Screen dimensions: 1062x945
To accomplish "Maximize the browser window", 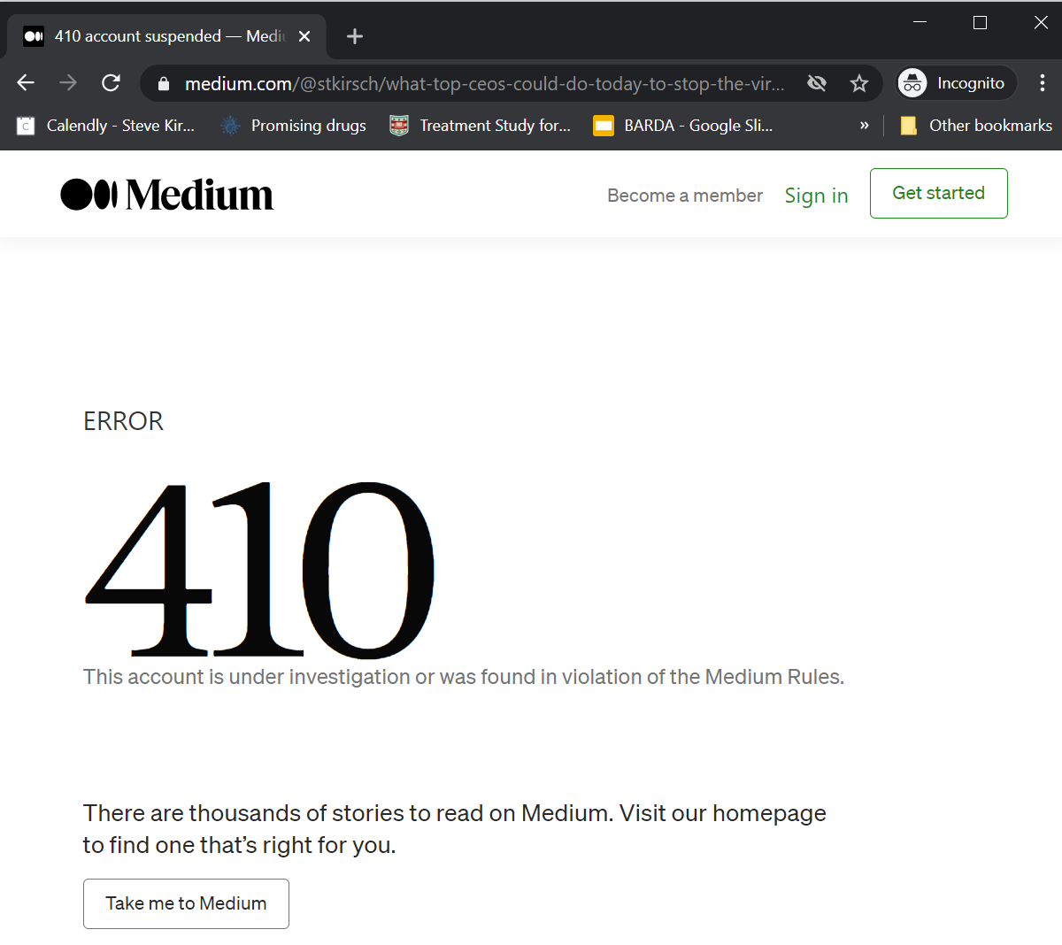I will pyautogui.click(x=981, y=22).
